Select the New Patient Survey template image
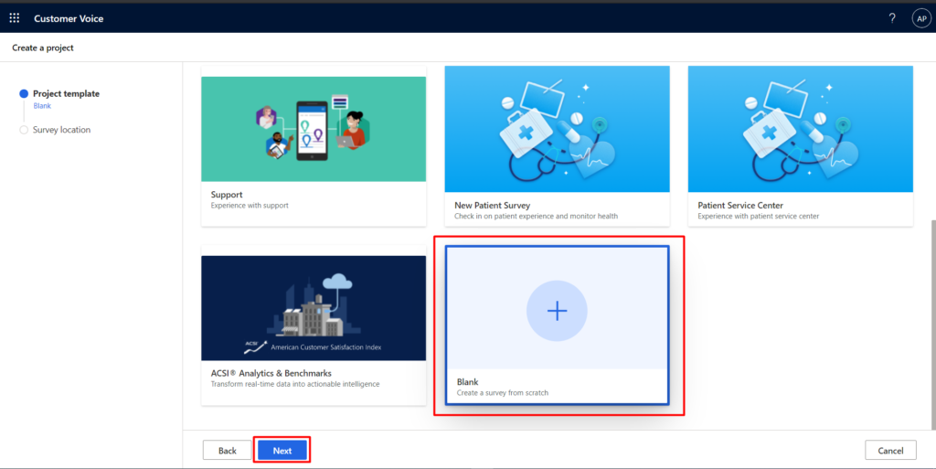 (x=557, y=129)
